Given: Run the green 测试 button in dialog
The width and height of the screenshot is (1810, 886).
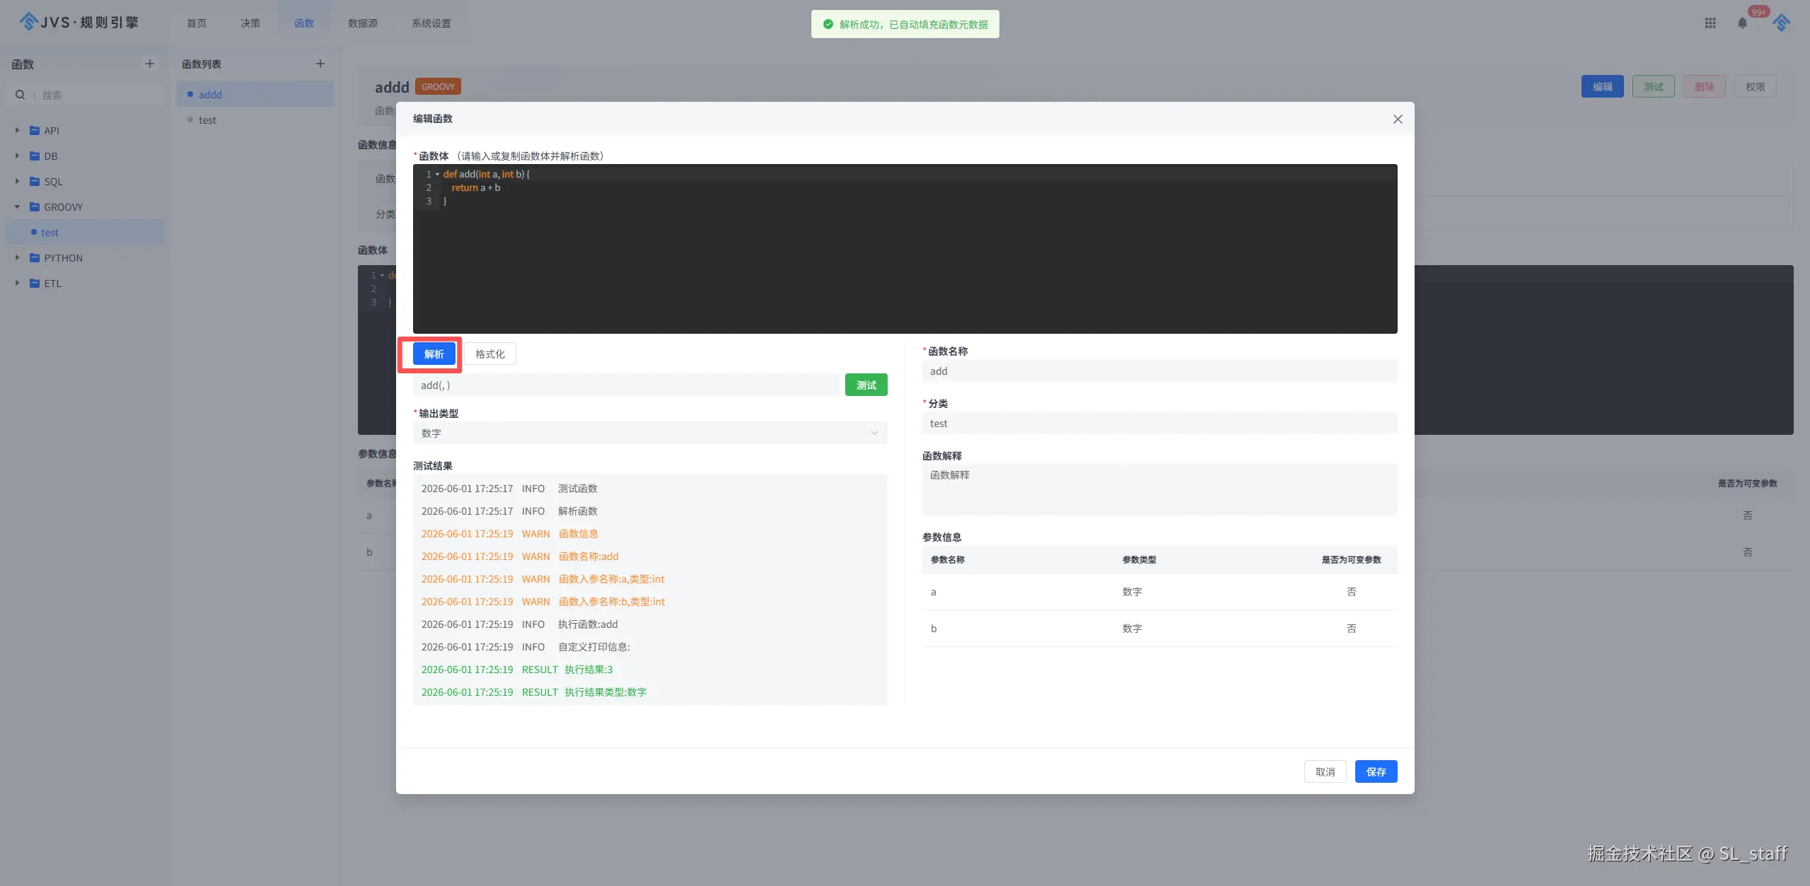Looking at the screenshot, I should tap(866, 385).
